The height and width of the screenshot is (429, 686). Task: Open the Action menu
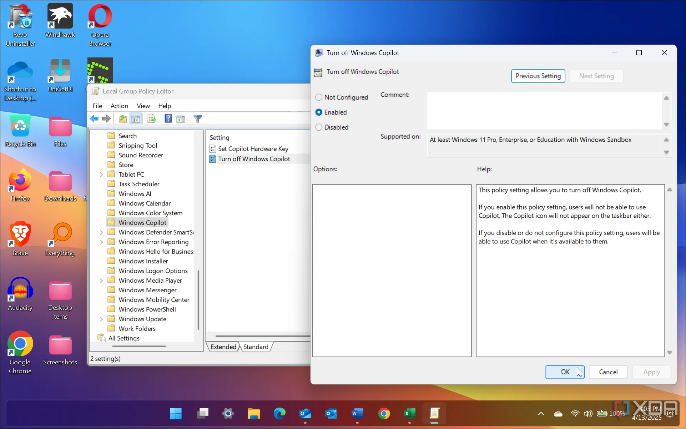pyautogui.click(x=119, y=106)
